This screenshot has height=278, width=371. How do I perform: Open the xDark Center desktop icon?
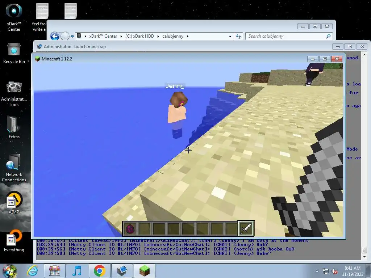[x=14, y=17]
